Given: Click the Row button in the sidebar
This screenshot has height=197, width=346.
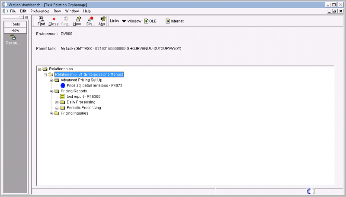Looking at the screenshot, I should (15, 31).
